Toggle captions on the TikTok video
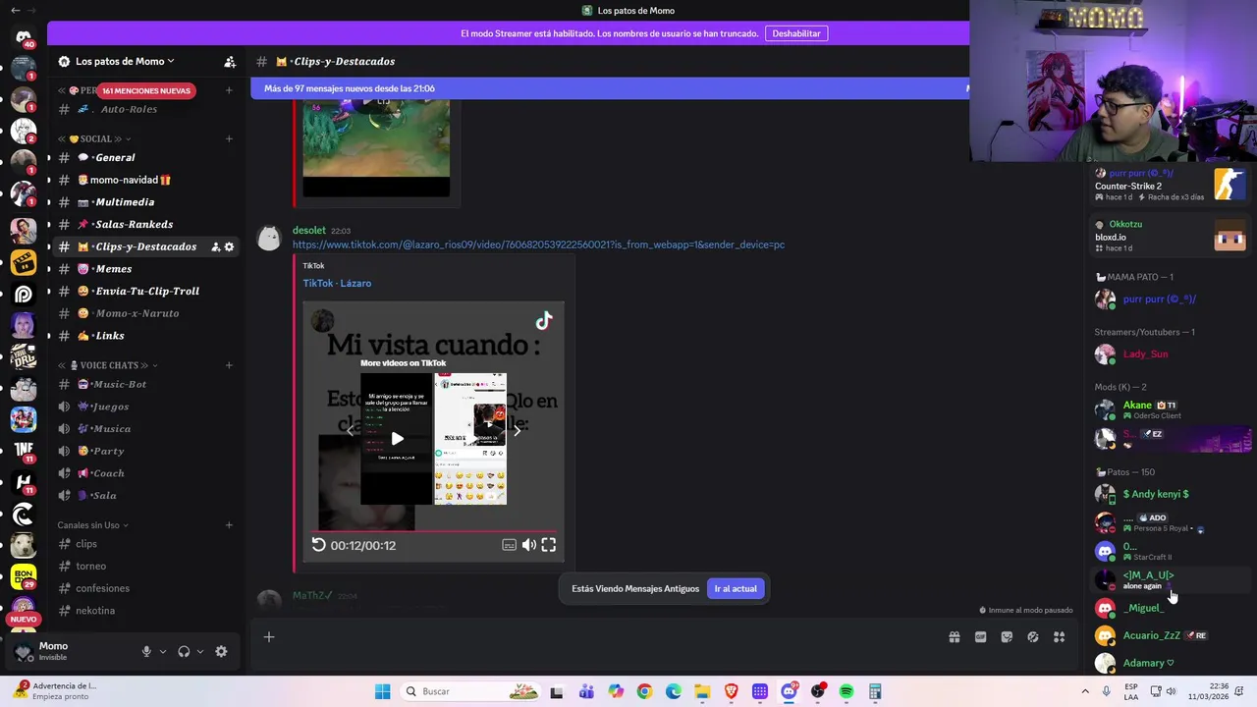This screenshot has width=1257, height=707. coord(509,545)
